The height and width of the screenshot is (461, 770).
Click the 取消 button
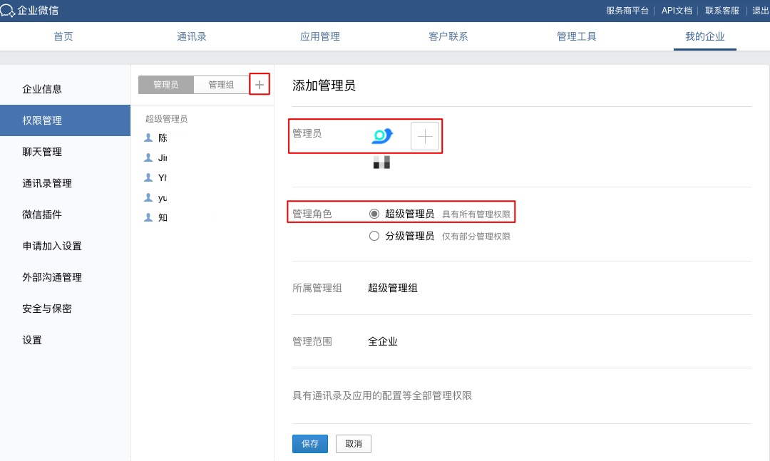[x=354, y=444]
